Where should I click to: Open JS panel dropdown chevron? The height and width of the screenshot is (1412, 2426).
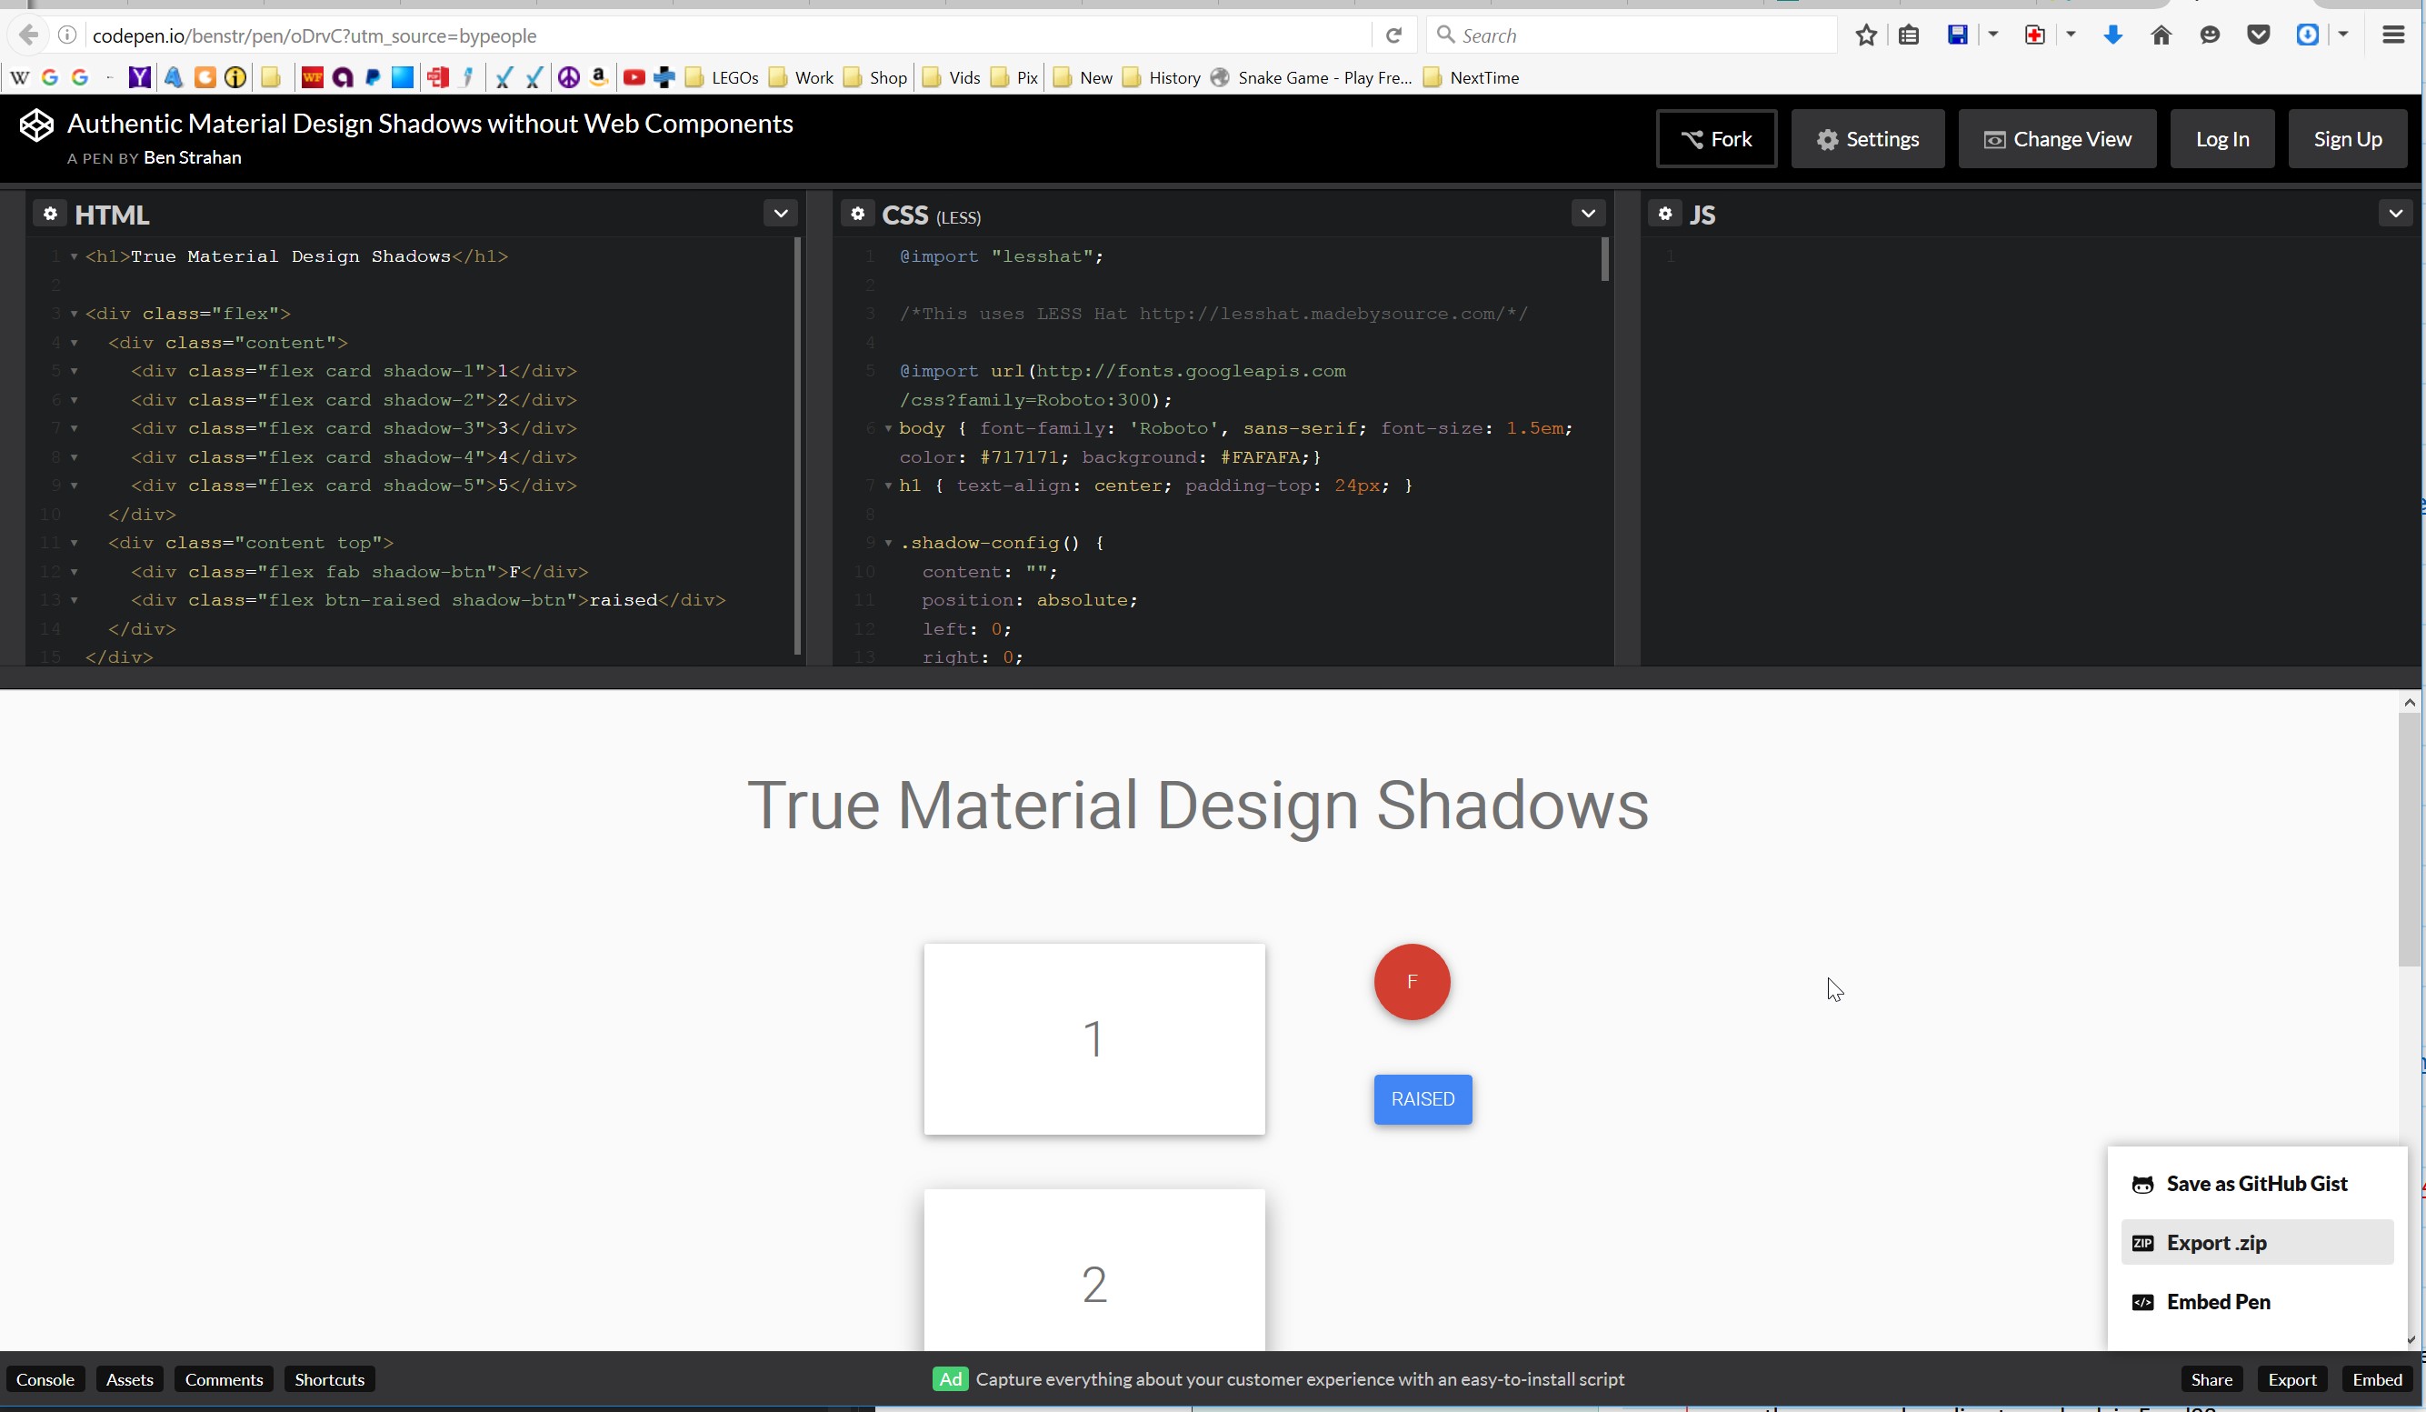pyautogui.click(x=2395, y=214)
